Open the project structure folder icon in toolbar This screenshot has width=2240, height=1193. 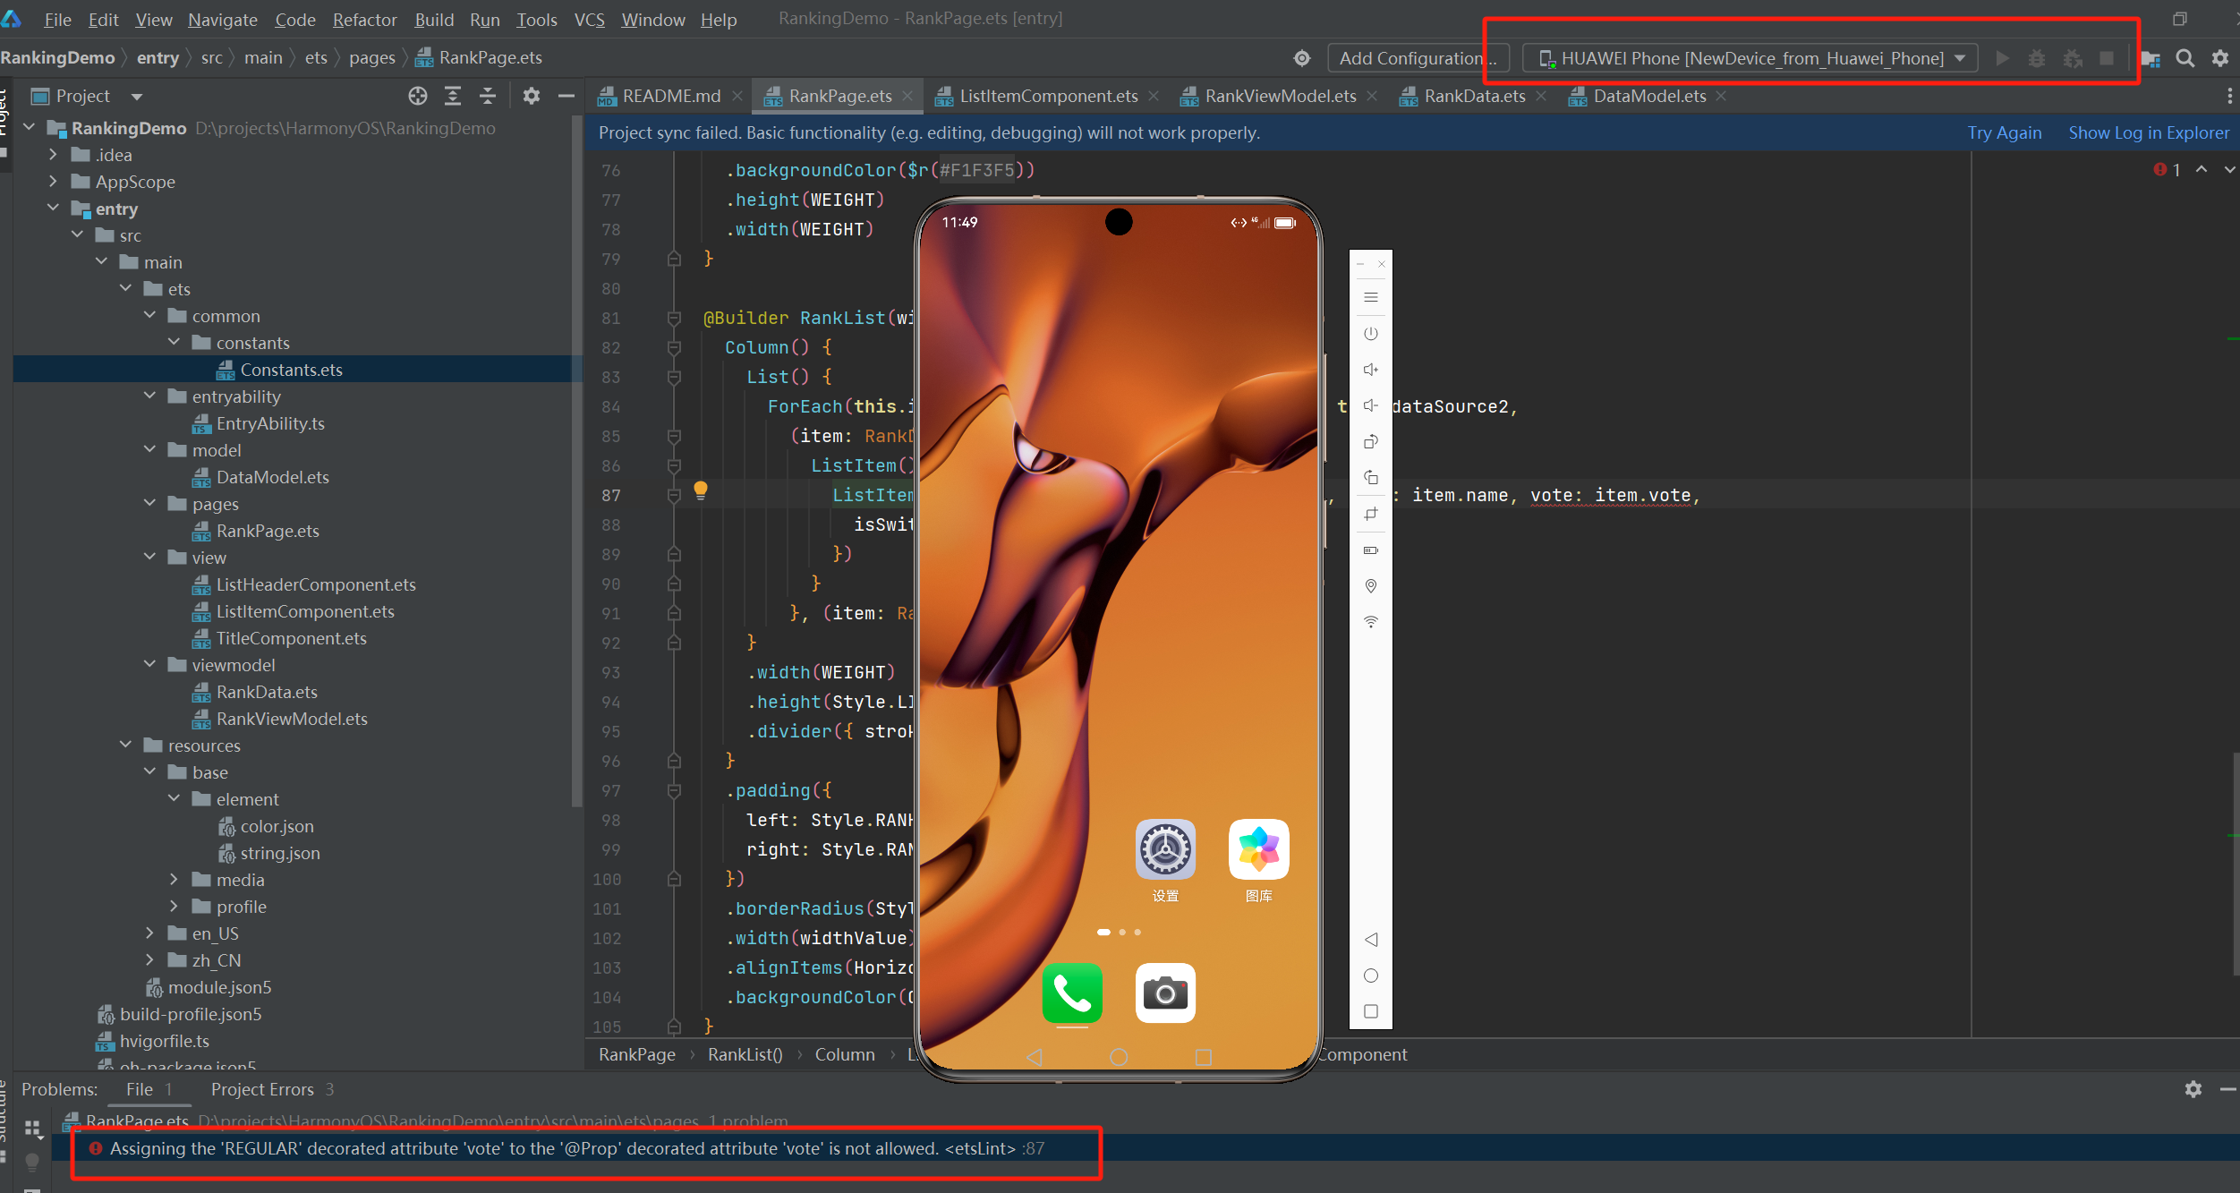point(2151,58)
